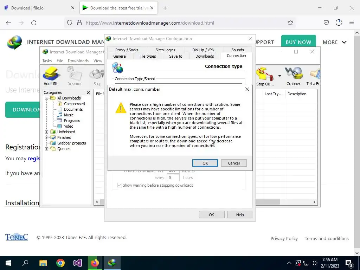The width and height of the screenshot is (360, 270).
Task: Open a new browser tab
Action: pos(165,8)
